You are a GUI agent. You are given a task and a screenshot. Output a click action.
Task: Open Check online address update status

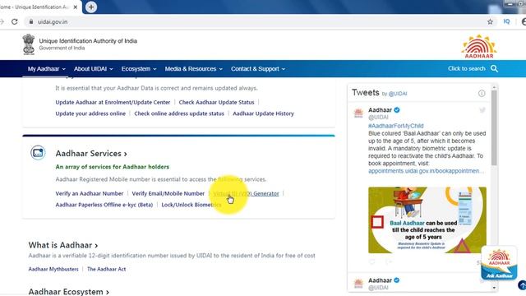pyautogui.click(x=179, y=113)
